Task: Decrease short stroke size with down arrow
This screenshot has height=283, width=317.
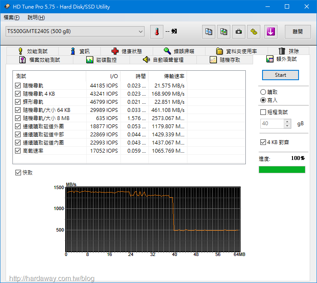Action: click(287, 126)
